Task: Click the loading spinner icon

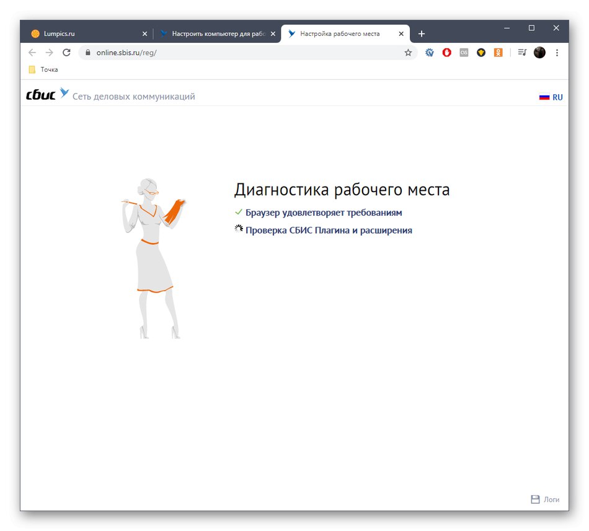Action: [x=239, y=229]
